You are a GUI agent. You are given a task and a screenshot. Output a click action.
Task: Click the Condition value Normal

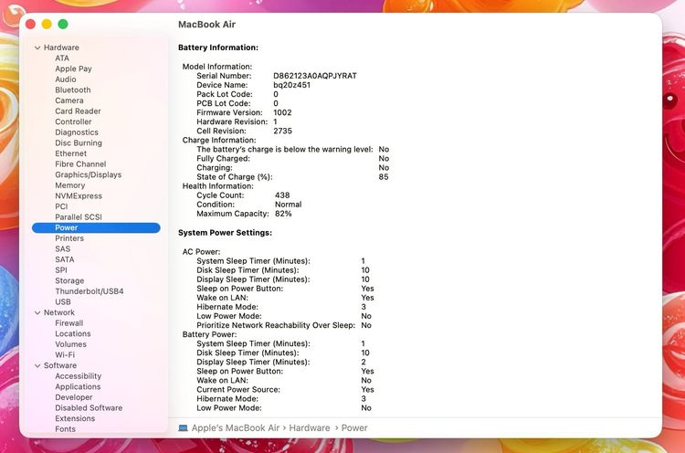[x=288, y=205]
